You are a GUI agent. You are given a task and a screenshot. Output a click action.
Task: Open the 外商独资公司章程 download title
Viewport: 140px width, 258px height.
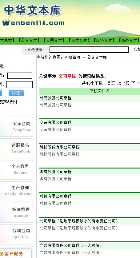point(55,98)
